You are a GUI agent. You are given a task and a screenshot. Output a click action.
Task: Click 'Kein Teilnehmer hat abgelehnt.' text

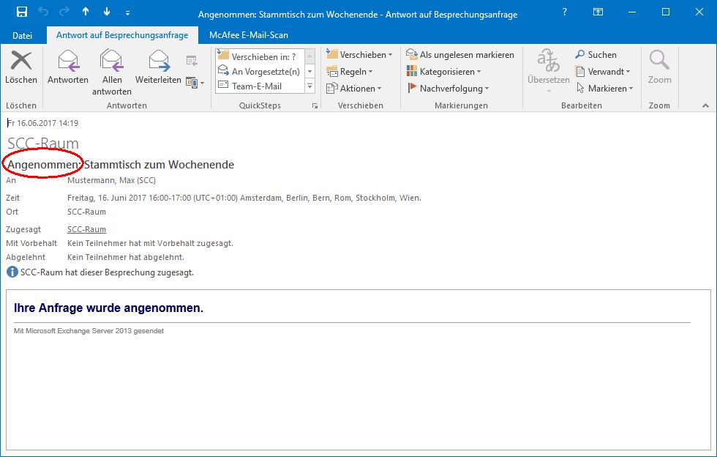coord(126,257)
